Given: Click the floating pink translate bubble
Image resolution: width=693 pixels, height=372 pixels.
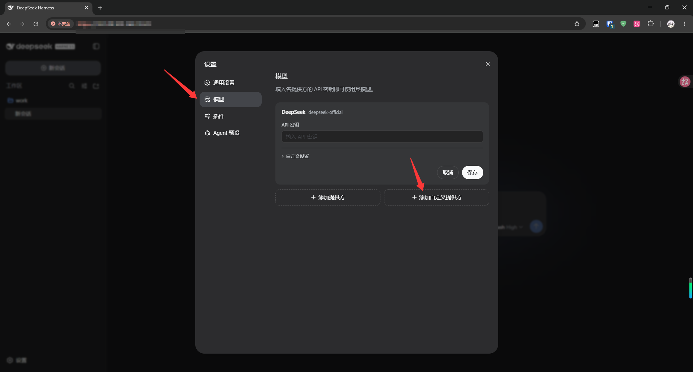Looking at the screenshot, I should click(685, 82).
